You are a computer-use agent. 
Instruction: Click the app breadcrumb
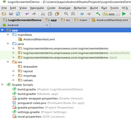[x=51, y=20]
